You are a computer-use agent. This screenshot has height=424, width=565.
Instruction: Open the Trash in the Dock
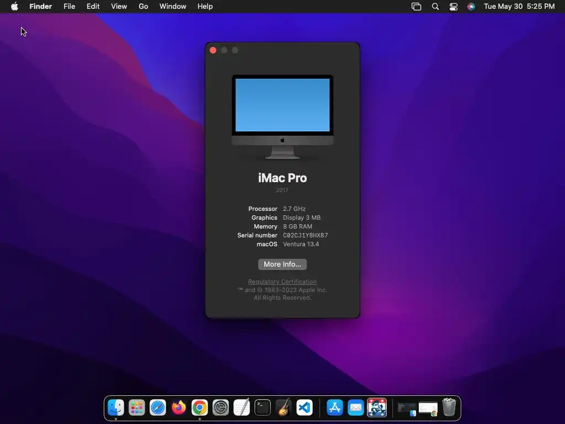449,407
